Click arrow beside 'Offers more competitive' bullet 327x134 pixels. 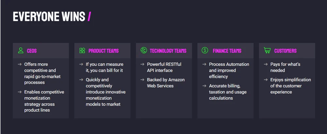click(x=20, y=64)
